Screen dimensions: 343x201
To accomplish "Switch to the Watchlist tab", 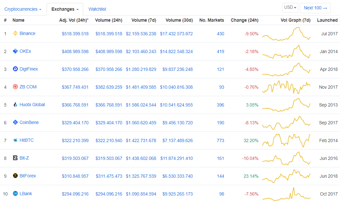I will 97,9.
